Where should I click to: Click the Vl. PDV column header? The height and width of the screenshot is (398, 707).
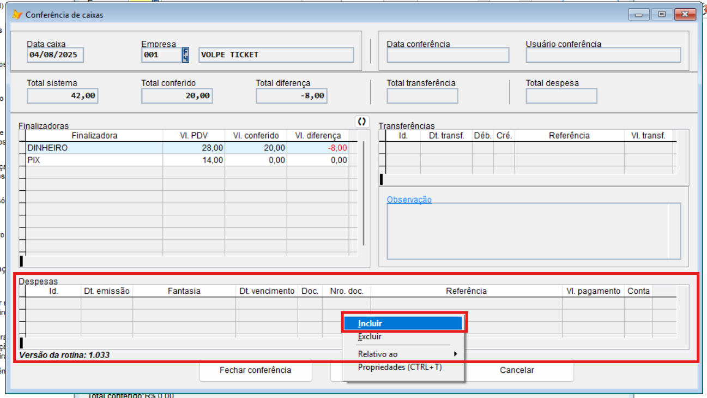[194, 136]
